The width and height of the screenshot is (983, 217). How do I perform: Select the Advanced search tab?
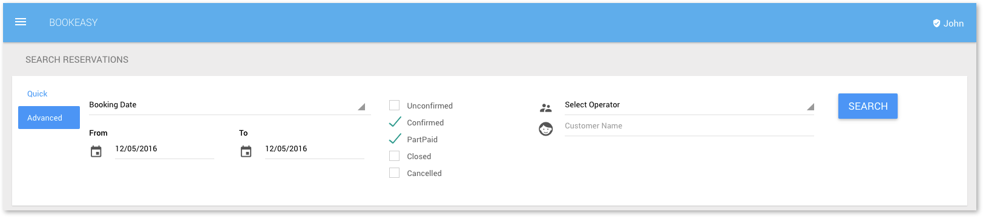(49, 118)
